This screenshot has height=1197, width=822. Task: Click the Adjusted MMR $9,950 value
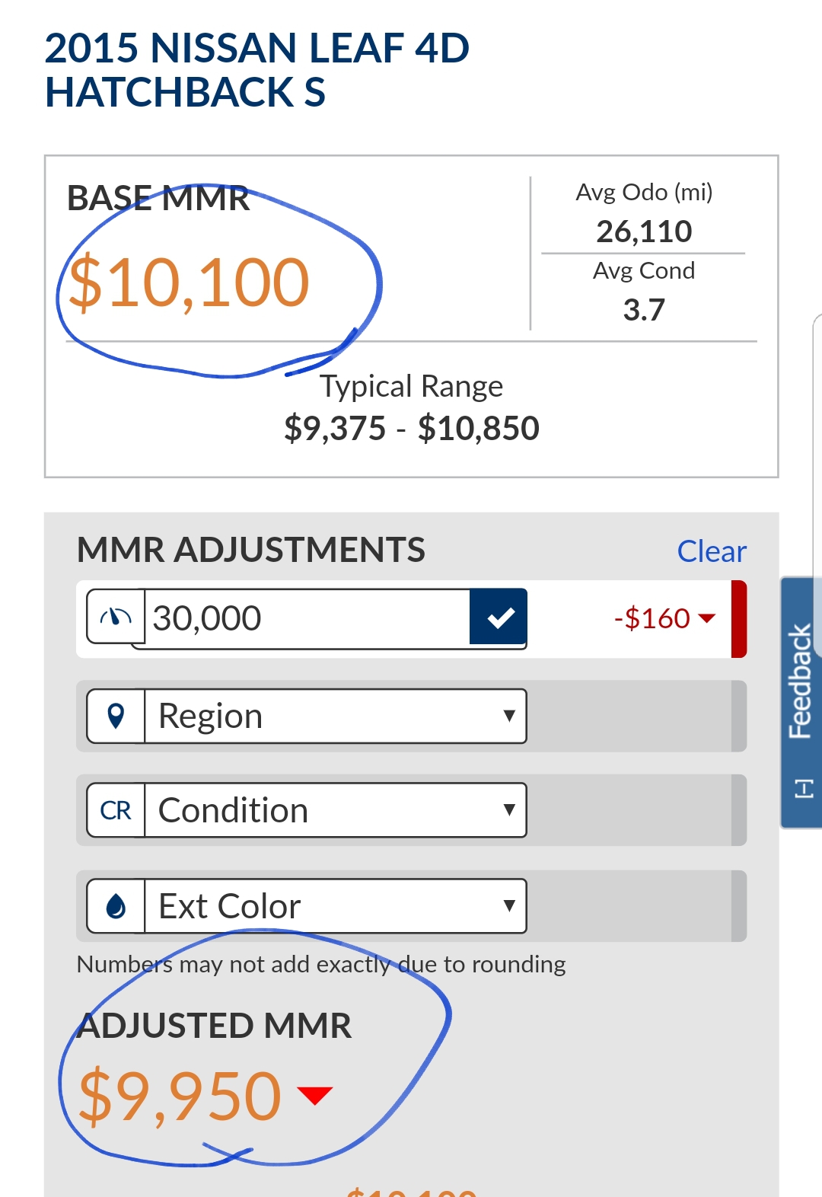180,1096
